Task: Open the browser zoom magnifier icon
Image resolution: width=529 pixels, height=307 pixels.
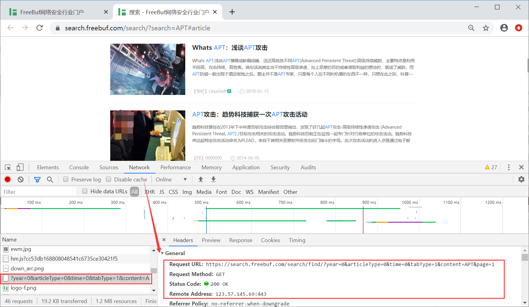Action: pos(471,28)
